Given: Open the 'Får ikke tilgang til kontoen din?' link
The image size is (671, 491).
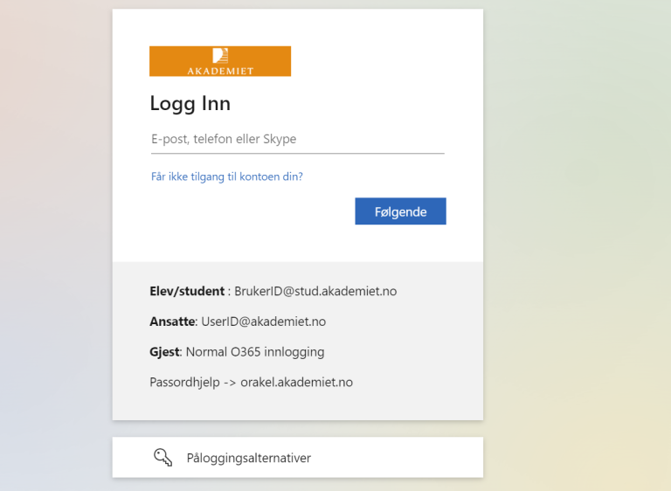Looking at the screenshot, I should [227, 176].
